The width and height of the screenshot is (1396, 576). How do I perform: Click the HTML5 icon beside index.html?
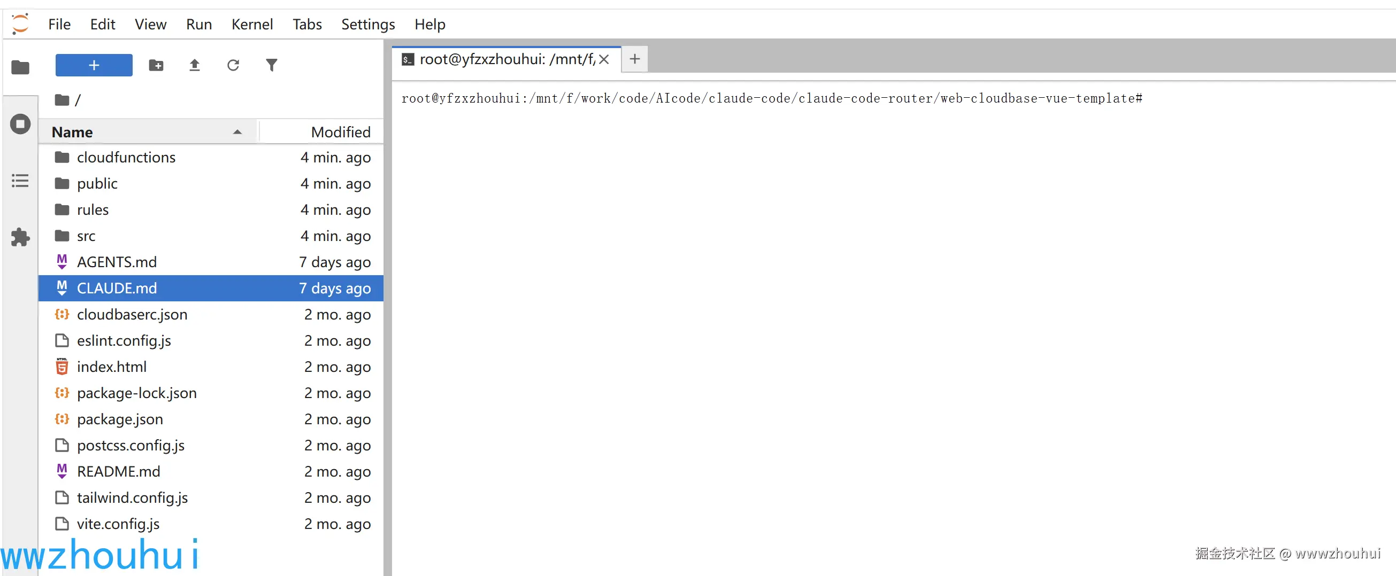[62, 367]
